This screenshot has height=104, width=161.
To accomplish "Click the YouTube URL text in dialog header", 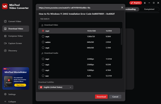I will [x=65, y=8].
